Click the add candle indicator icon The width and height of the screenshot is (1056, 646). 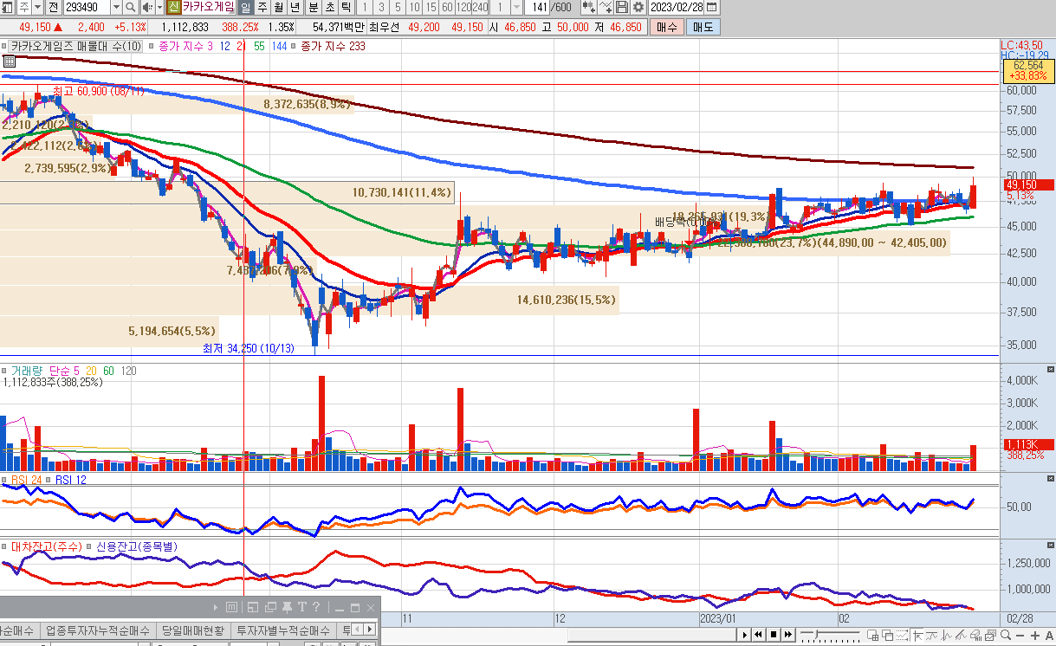click(589, 7)
